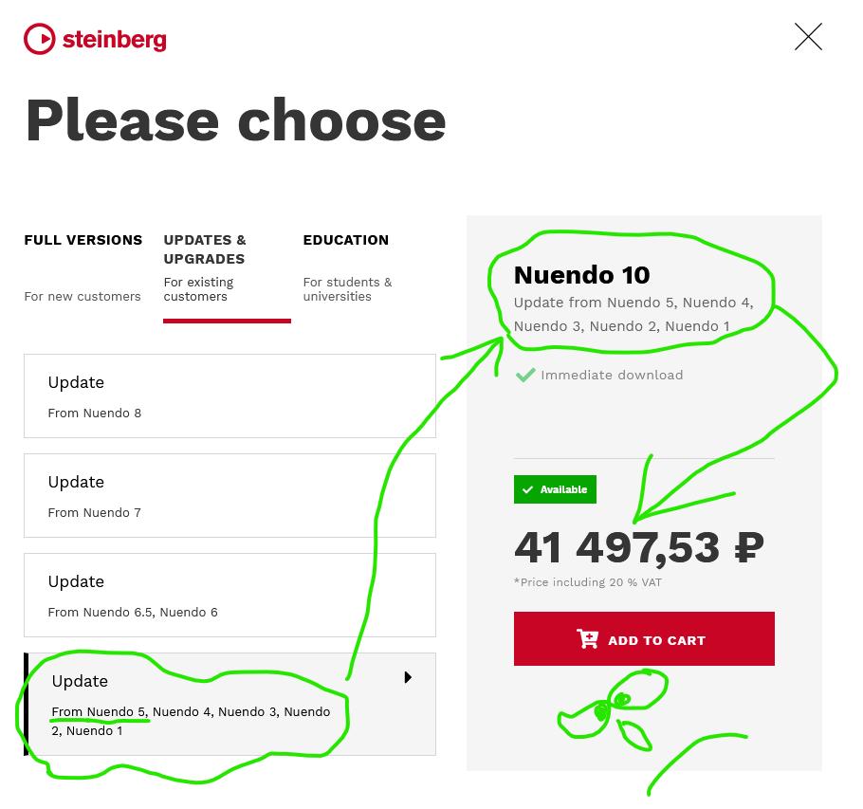Viewport: 863px width, 809px height.
Task: Click the Nuendo 10 product title
Action: 581,275
